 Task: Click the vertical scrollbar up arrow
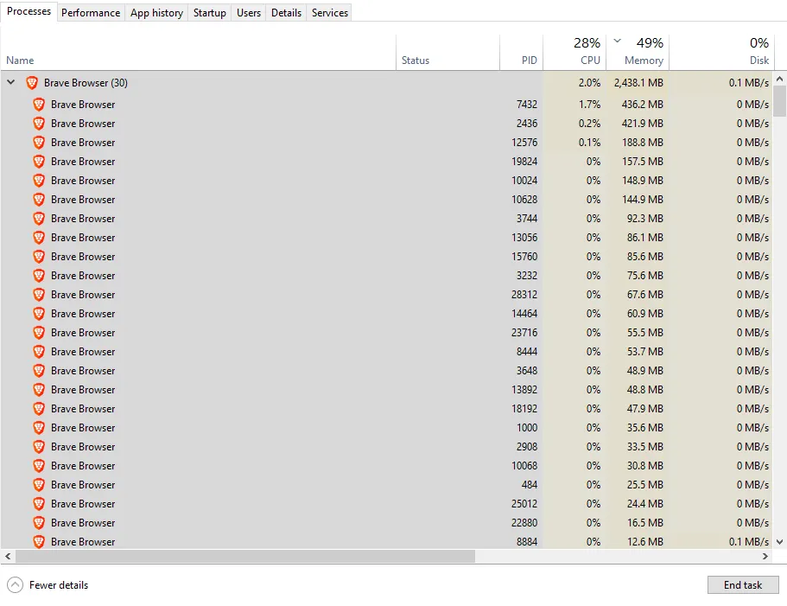click(779, 79)
